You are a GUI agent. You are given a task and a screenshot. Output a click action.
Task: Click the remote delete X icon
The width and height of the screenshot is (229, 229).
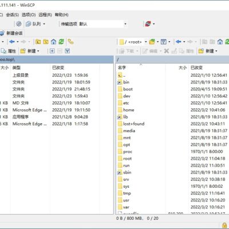[167, 51]
